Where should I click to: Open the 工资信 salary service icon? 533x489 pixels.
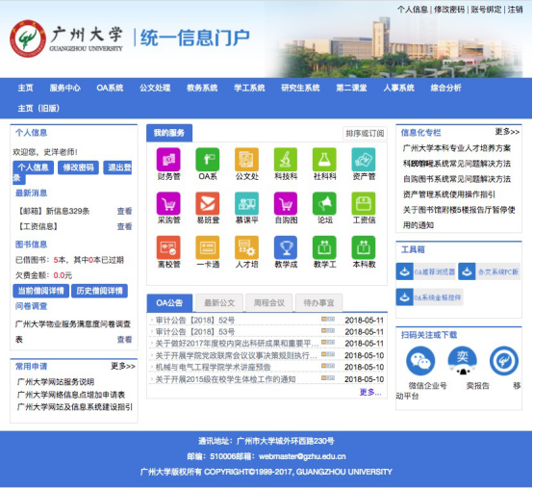click(364, 204)
